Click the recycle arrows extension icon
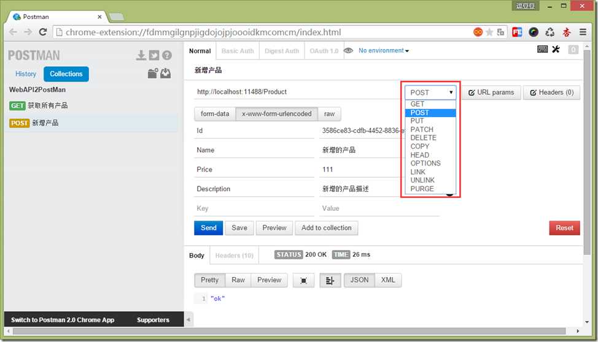 pyautogui.click(x=549, y=32)
